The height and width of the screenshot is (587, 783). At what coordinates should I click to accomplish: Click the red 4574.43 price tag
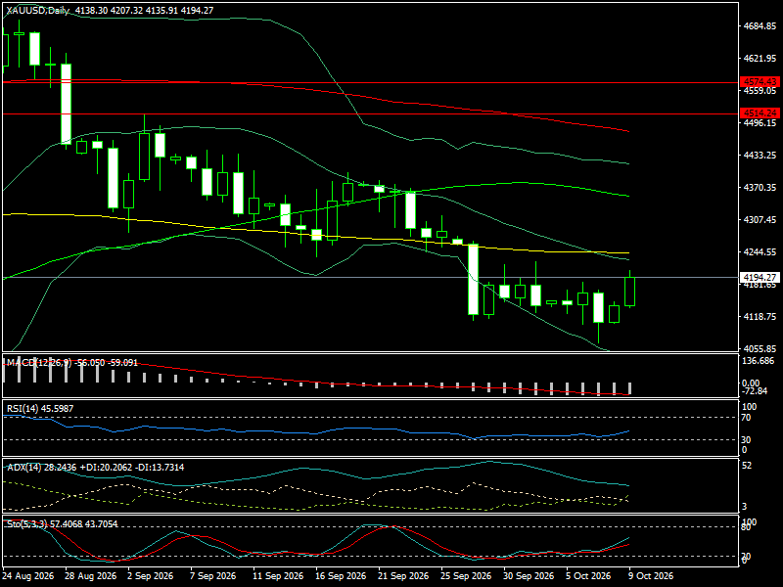tap(760, 82)
